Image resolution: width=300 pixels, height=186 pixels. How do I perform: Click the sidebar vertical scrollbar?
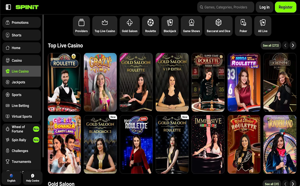coord(43,86)
